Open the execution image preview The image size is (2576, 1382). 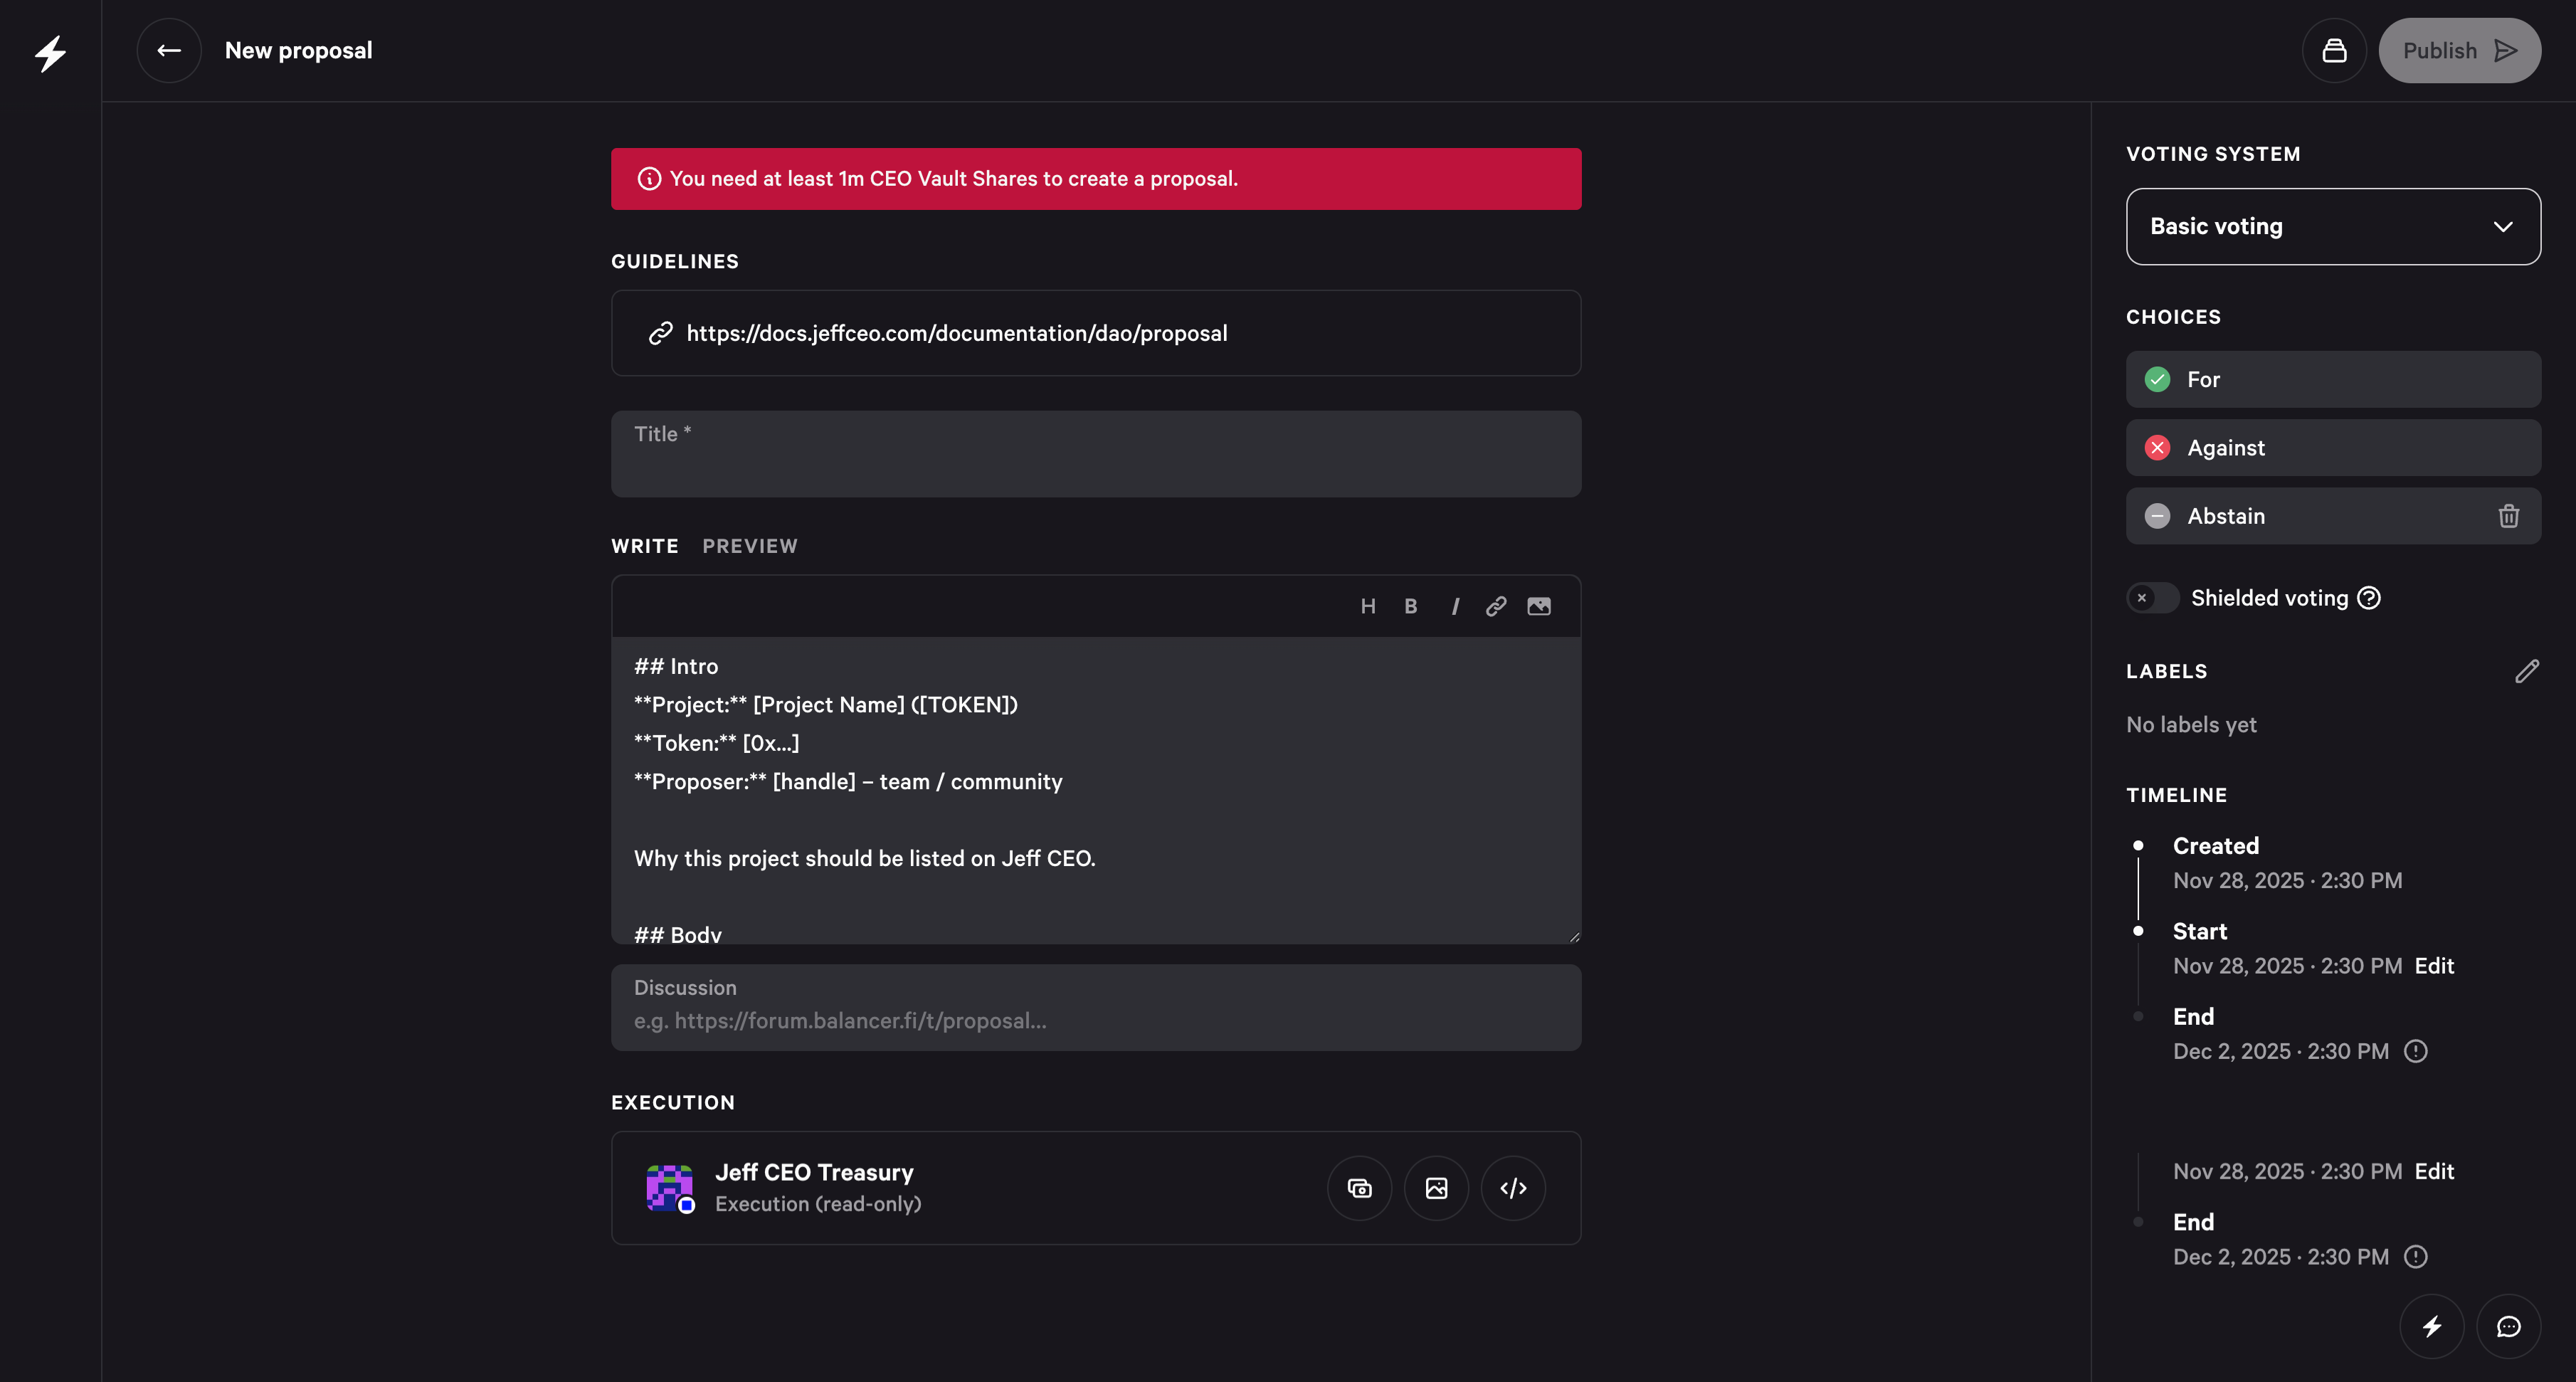(x=1437, y=1188)
